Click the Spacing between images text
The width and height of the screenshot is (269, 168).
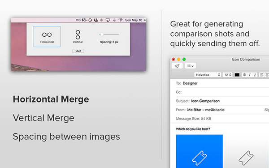[x=66, y=137]
